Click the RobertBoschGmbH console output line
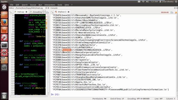Image resolution: width=178 pixels, height=100 pixels. pos(76,20)
